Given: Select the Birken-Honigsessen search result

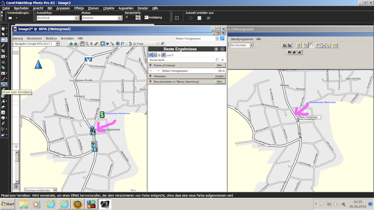Looking at the screenshot, I should pos(175,71).
